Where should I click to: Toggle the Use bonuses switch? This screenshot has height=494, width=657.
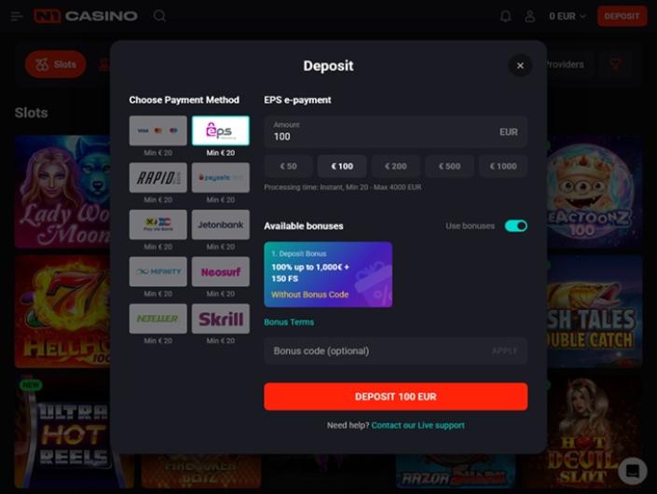pyautogui.click(x=515, y=226)
